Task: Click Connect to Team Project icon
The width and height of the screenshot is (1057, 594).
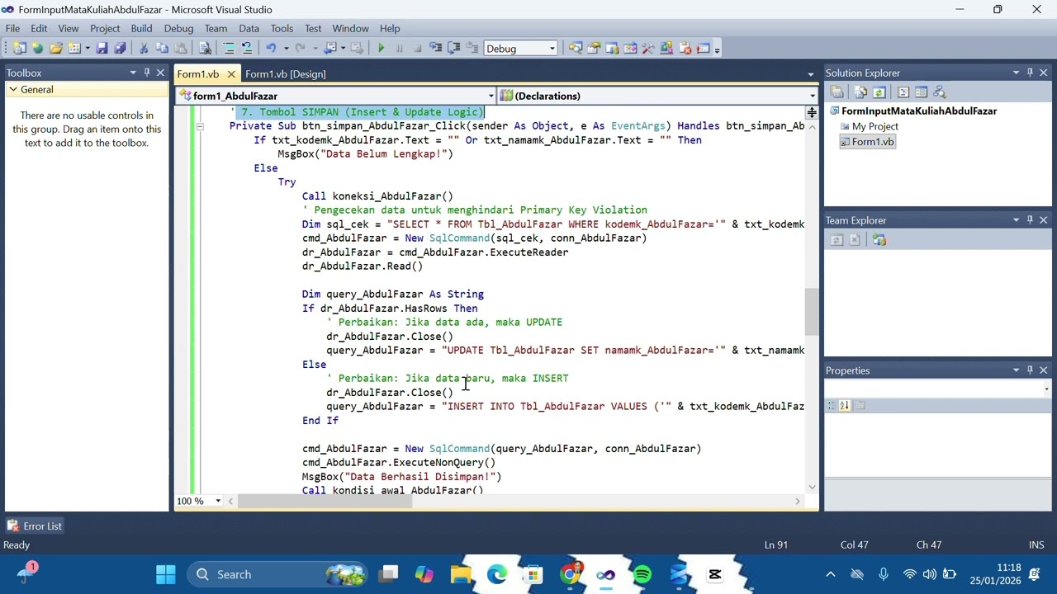Action: click(x=879, y=240)
